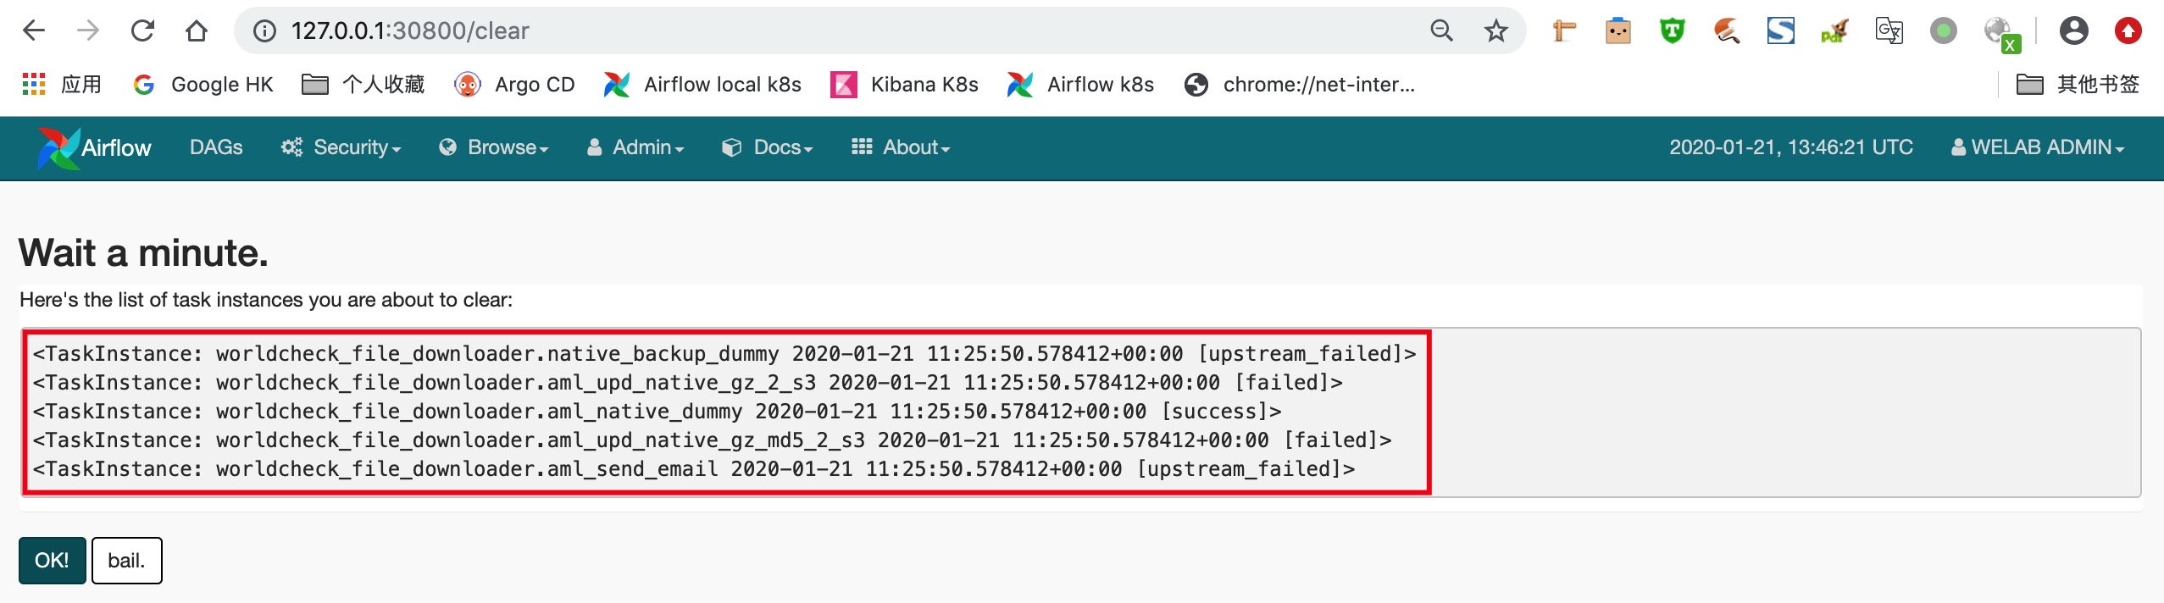This screenshot has height=603, width=2164.
Task: Open the zoom magnifier icon in address bar
Action: (x=1441, y=31)
